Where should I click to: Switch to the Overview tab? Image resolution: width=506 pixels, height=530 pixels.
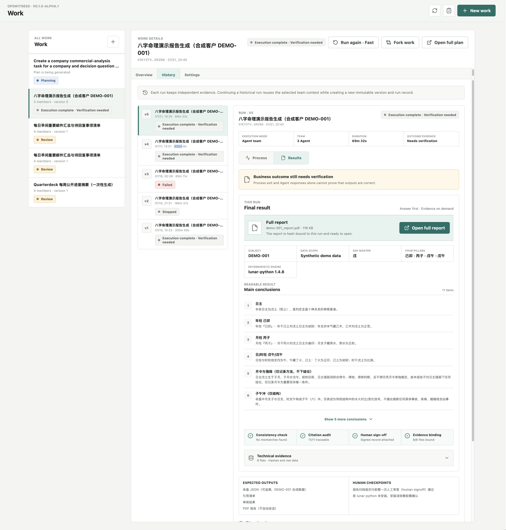coord(144,75)
